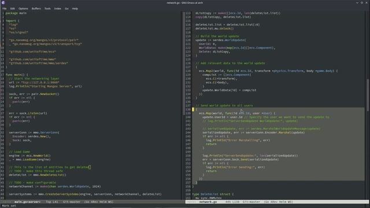Click the log.Println("Error Sending:", err) line
Image resolution: width=370 pixels, height=208 pixels.
(235, 167)
